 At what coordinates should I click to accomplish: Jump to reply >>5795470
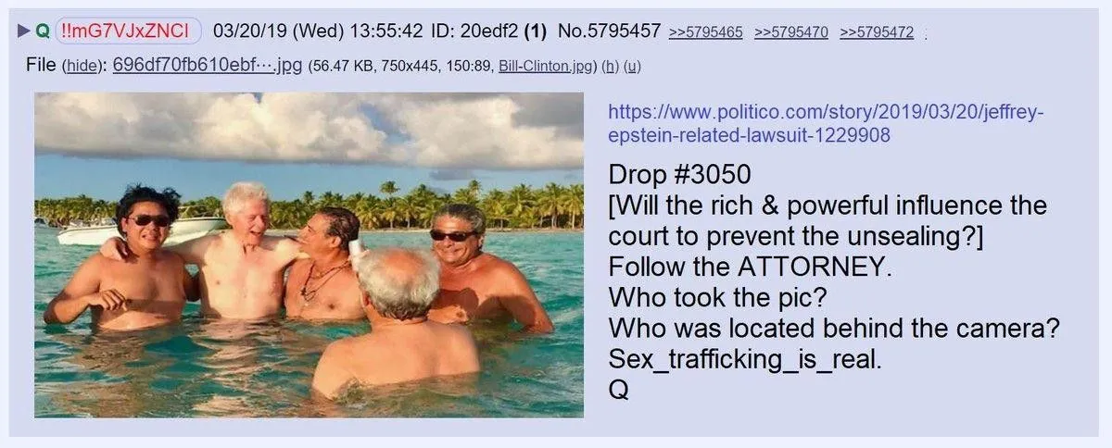790,33
